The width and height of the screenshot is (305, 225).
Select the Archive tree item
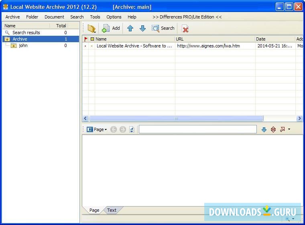[41, 39]
